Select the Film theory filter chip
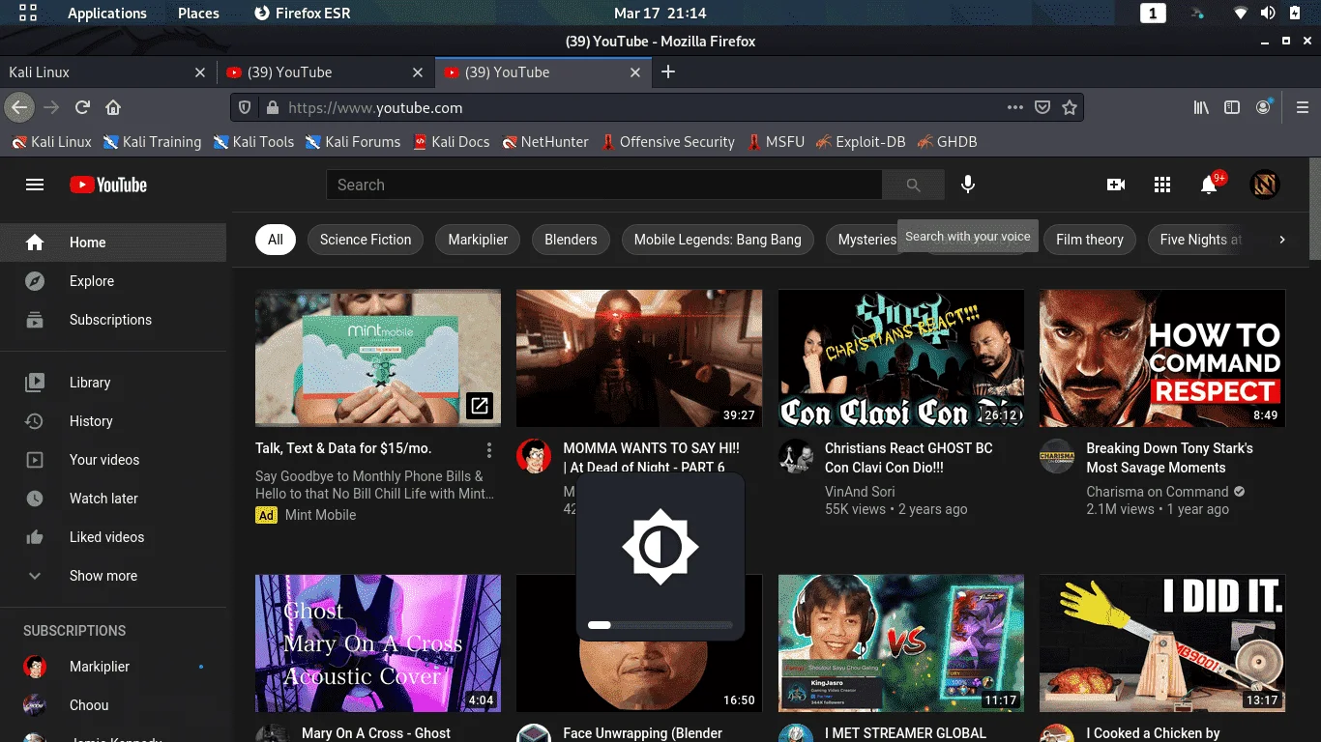This screenshot has width=1321, height=742. point(1090,240)
